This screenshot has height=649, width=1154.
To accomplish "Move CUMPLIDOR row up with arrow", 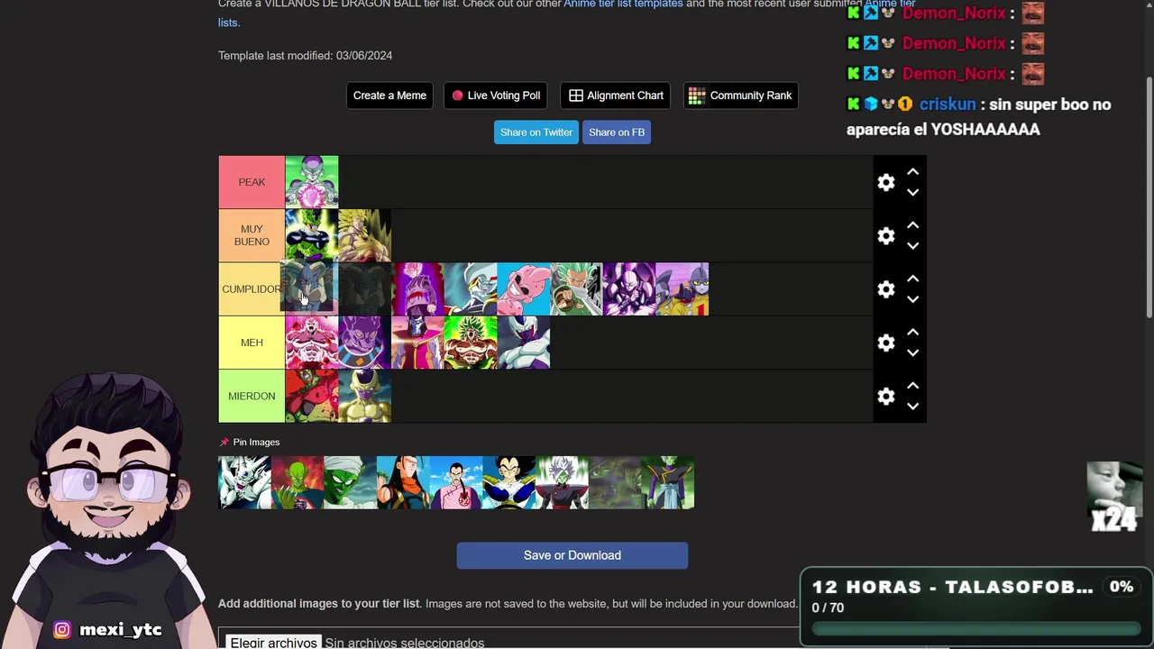I will [912, 279].
